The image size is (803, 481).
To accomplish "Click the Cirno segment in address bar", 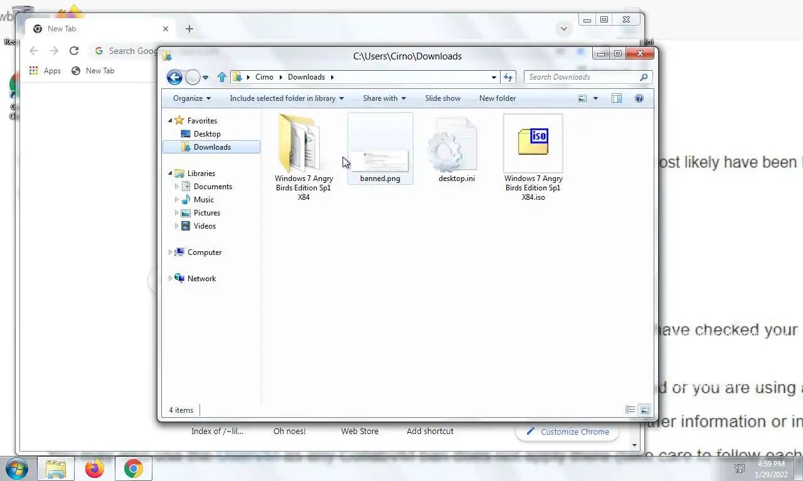I will [x=264, y=77].
